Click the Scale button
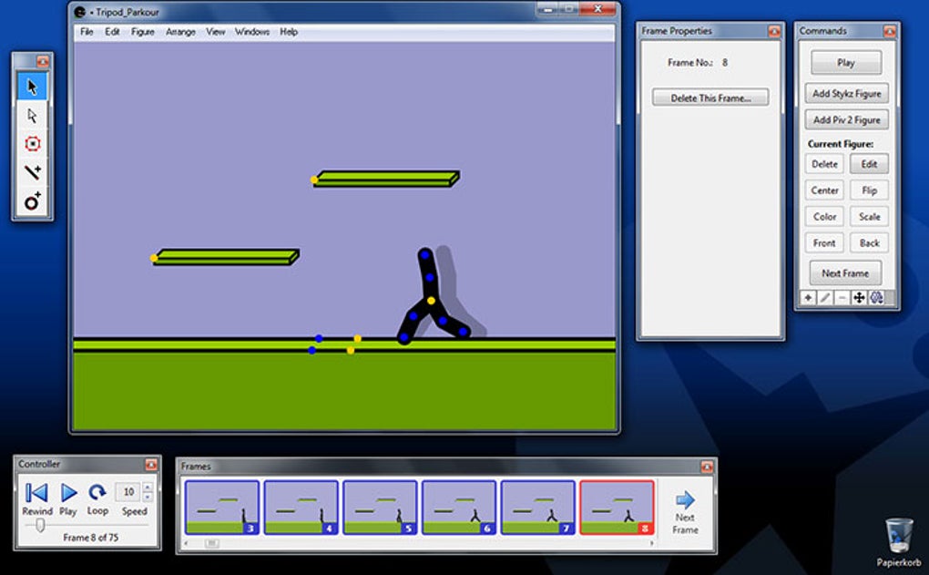This screenshot has width=929, height=575. pos(869,216)
